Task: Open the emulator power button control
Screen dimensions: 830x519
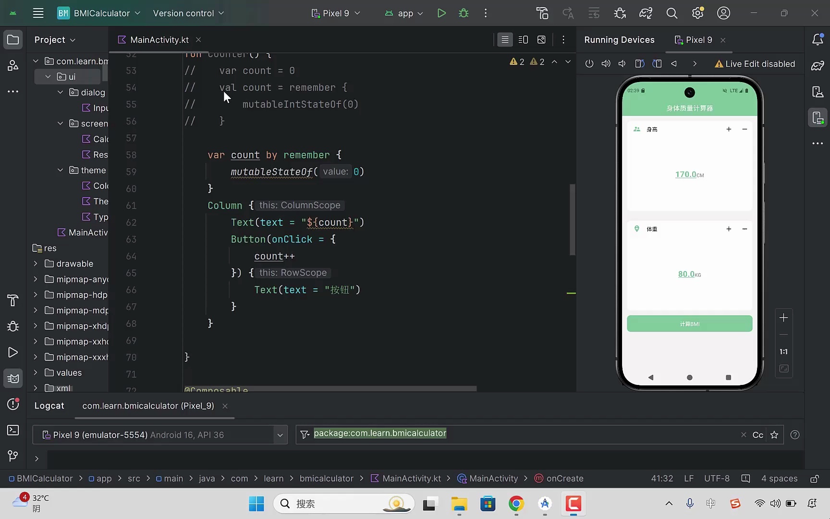Action: tap(589, 63)
